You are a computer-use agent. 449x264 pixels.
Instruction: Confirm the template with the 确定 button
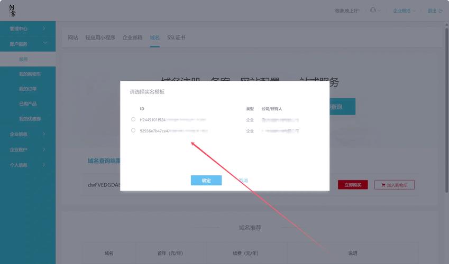coord(206,181)
